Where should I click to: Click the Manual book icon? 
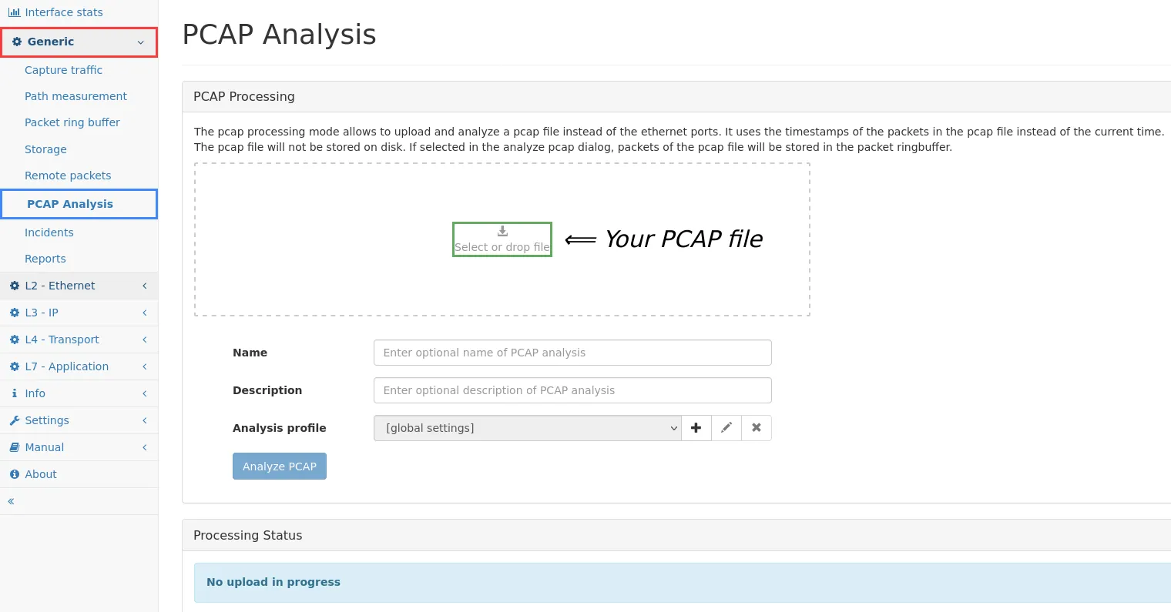pos(14,447)
